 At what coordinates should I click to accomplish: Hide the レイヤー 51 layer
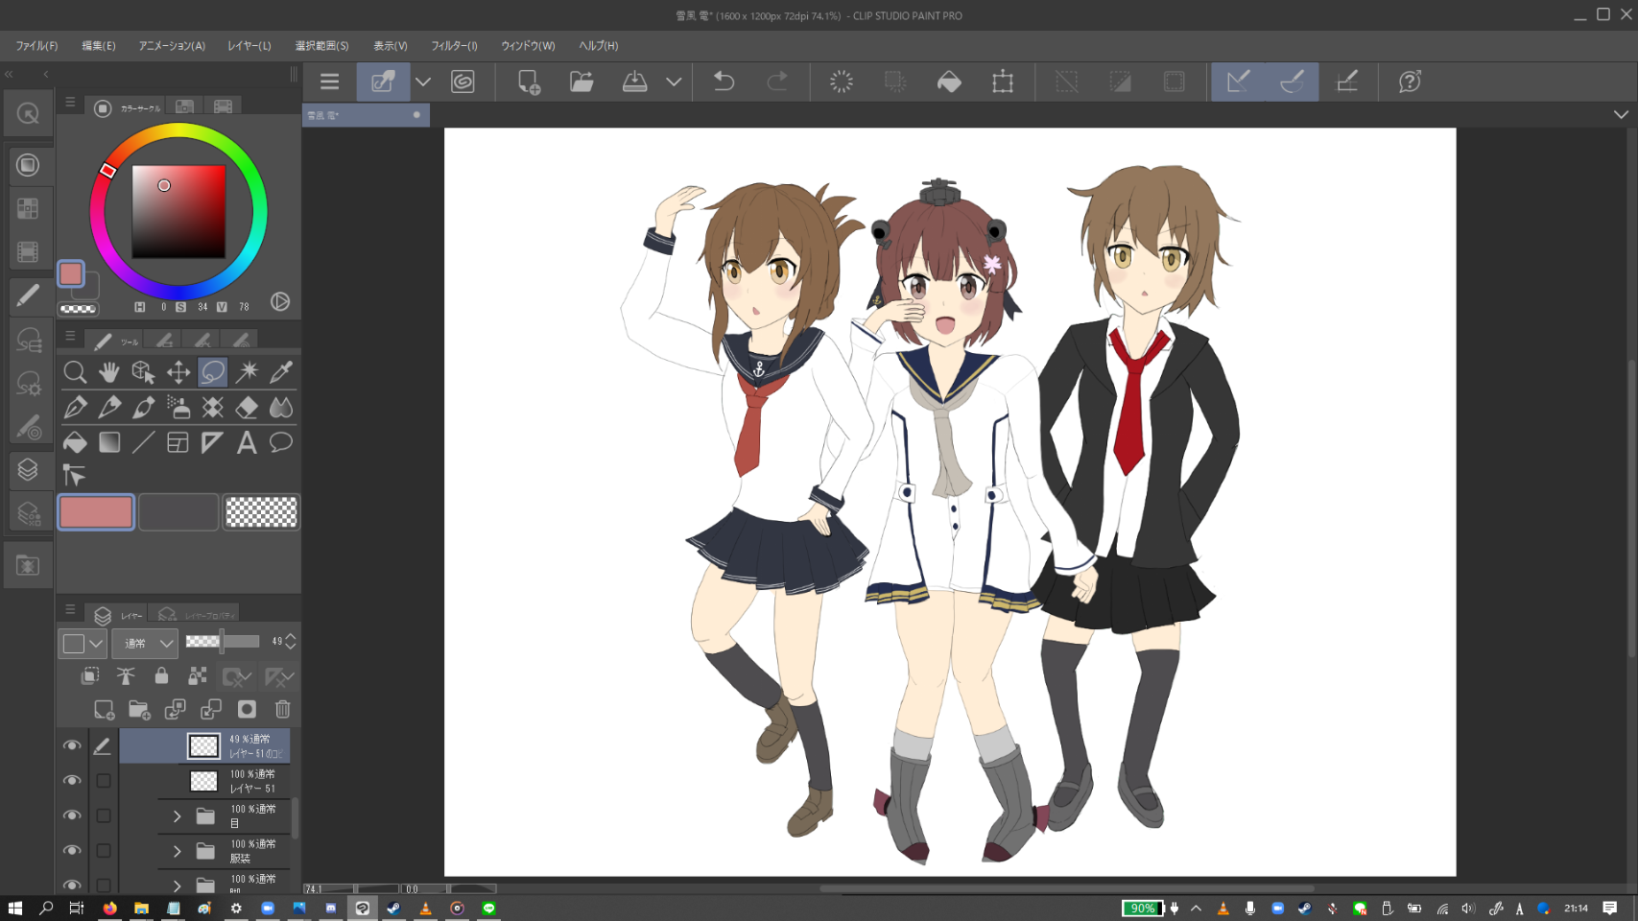(x=72, y=781)
